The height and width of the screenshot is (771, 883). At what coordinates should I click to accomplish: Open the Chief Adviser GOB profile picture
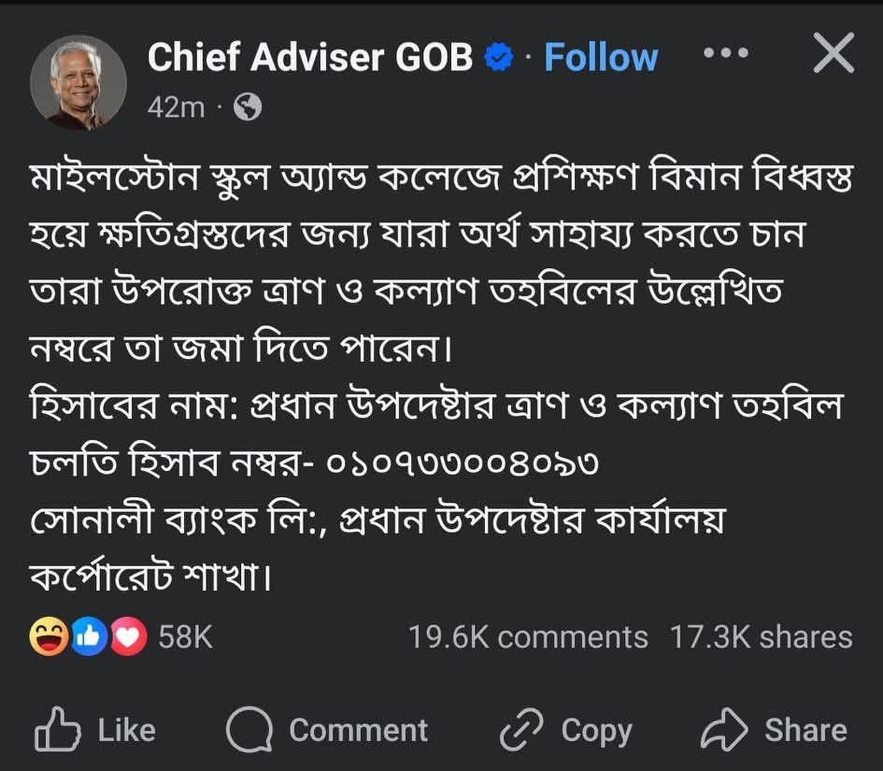[x=78, y=82]
